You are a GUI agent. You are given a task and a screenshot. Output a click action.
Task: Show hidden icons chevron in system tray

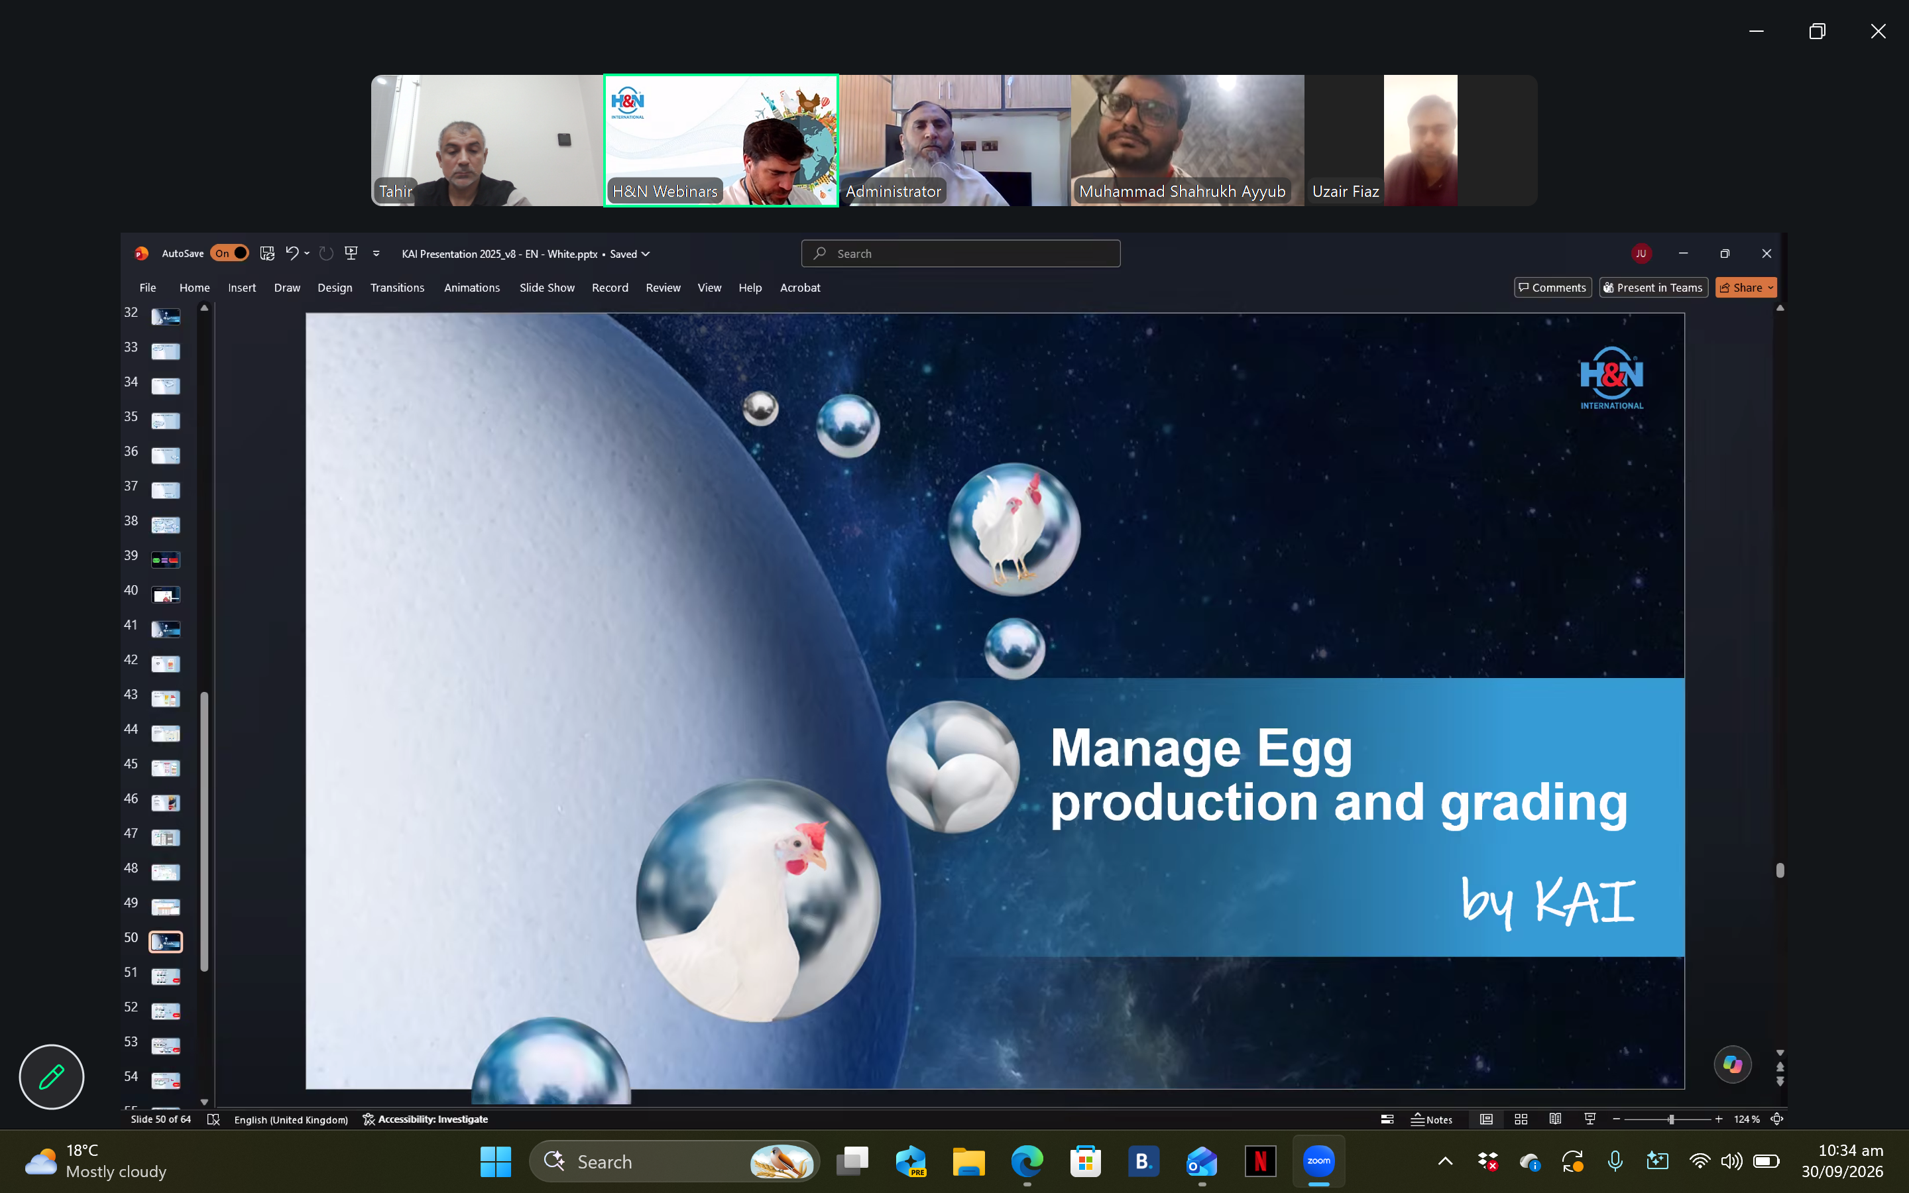click(1444, 1161)
